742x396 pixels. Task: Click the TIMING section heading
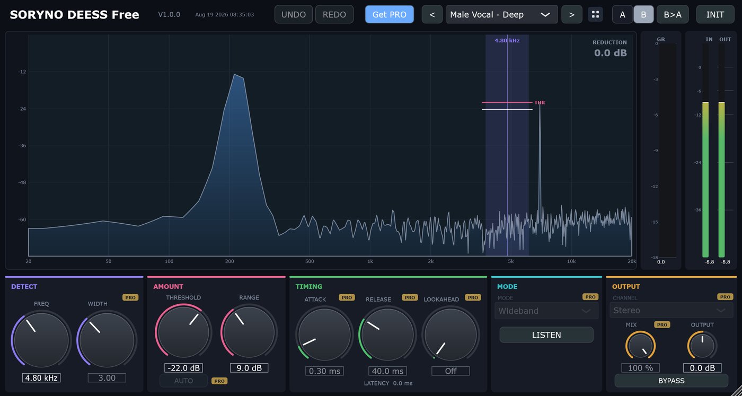pyautogui.click(x=309, y=287)
